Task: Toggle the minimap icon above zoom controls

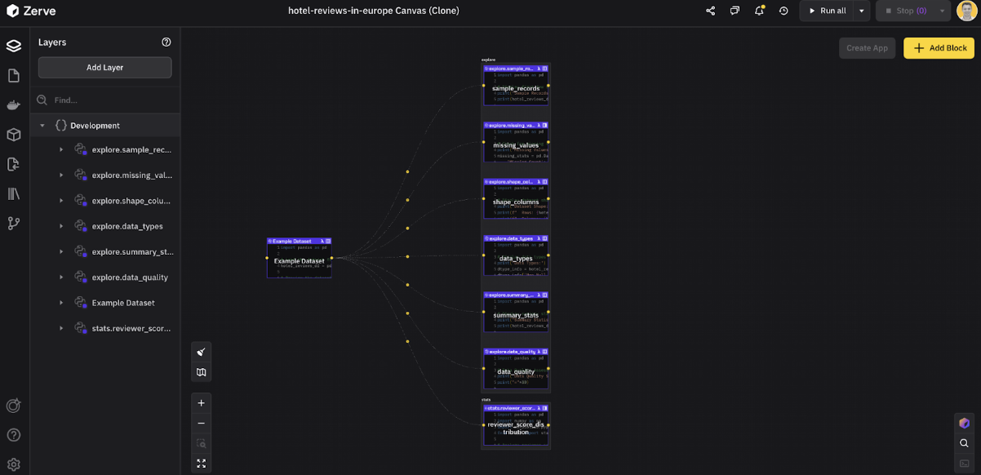Action: 202,371
